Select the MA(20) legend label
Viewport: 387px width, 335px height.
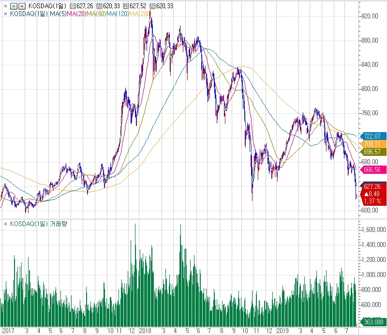click(x=76, y=14)
